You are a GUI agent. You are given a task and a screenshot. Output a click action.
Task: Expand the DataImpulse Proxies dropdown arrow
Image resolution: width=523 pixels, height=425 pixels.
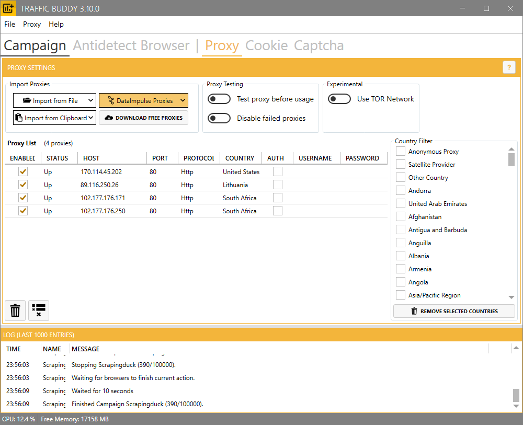182,100
